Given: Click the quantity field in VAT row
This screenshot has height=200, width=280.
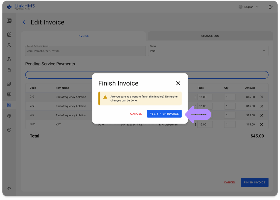Looking at the screenshot, I should [230, 124].
